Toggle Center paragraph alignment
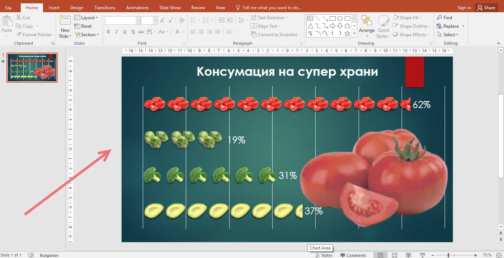504x258 pixels. tap(201, 32)
